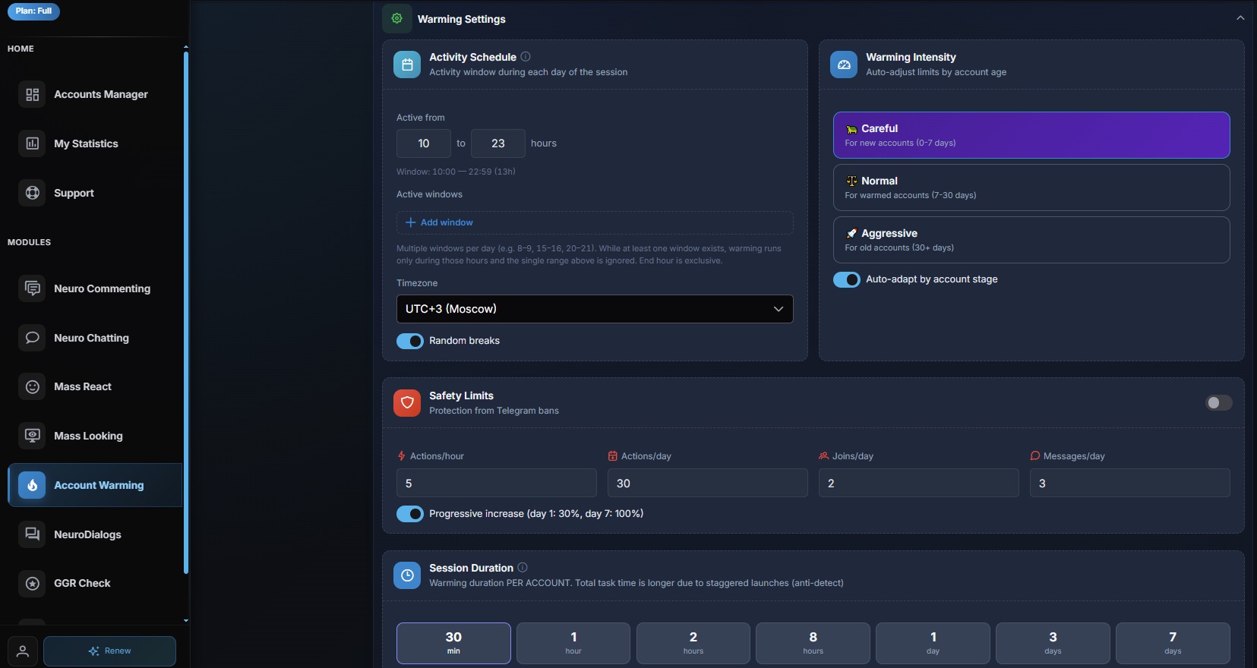Click the Renew button

[x=109, y=651]
